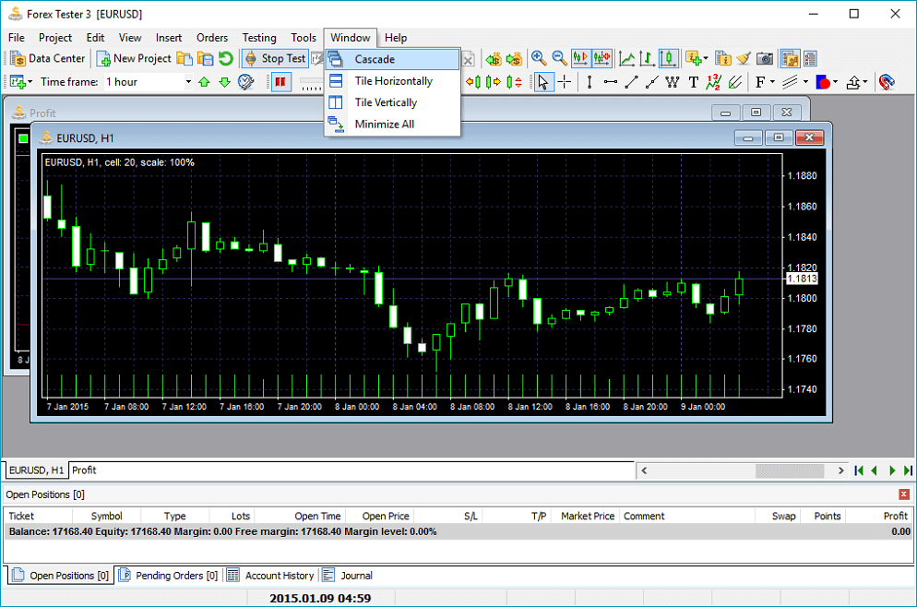The image size is (917, 607).
Task: Toggle the magnet snap mode
Action: point(887,82)
